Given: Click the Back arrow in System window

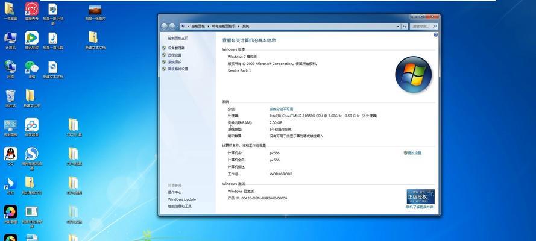Looking at the screenshot, I should pos(164,27).
